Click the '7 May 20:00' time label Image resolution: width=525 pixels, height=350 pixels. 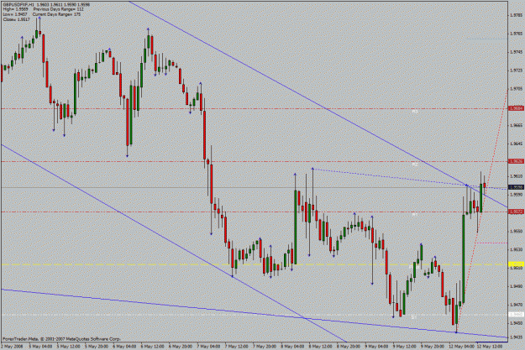(265, 347)
